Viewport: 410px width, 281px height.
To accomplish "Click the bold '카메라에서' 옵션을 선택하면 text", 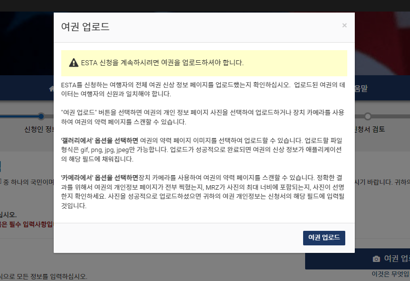I will coord(100,178).
